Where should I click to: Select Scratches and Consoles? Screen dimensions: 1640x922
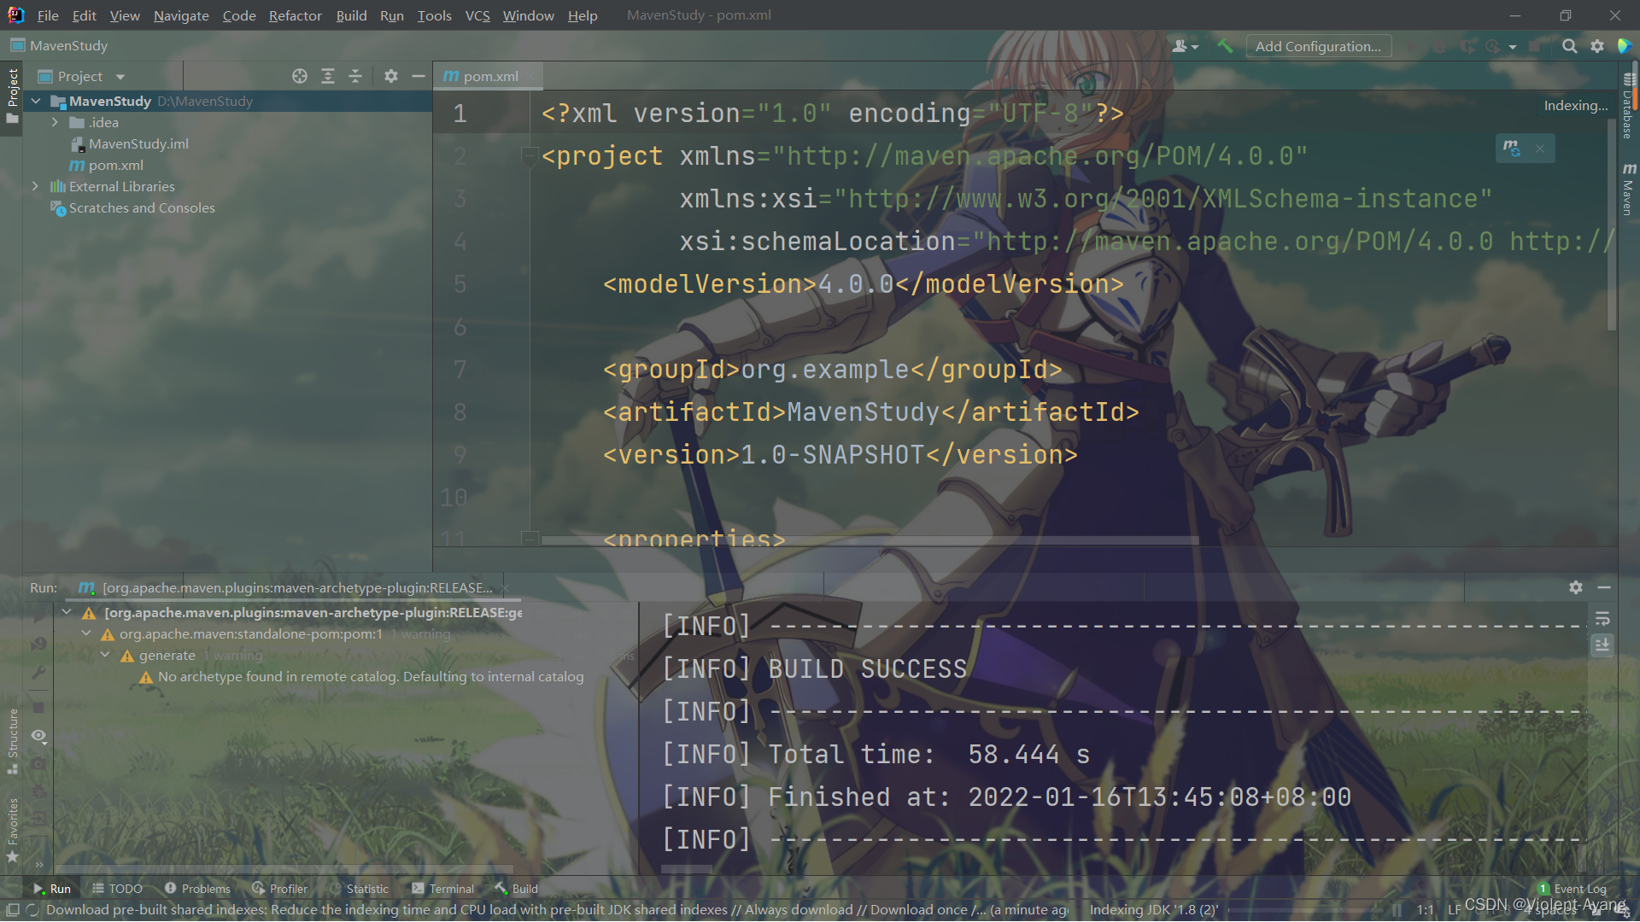[132, 207]
